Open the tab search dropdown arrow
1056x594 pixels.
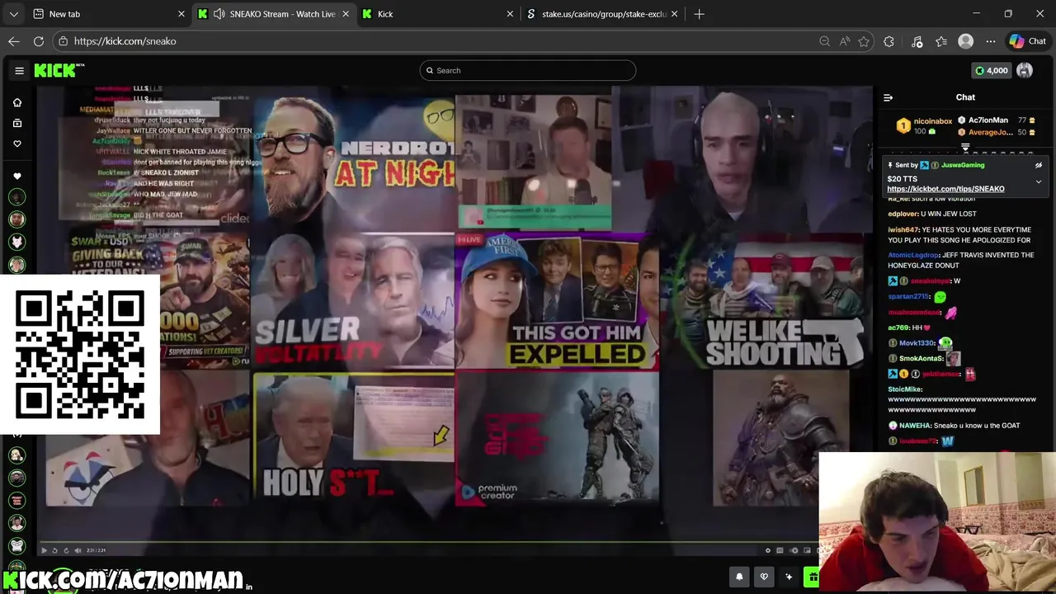[x=12, y=14]
